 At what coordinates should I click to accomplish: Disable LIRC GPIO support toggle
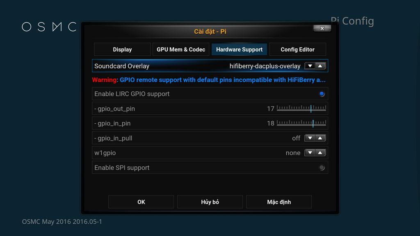click(x=322, y=94)
